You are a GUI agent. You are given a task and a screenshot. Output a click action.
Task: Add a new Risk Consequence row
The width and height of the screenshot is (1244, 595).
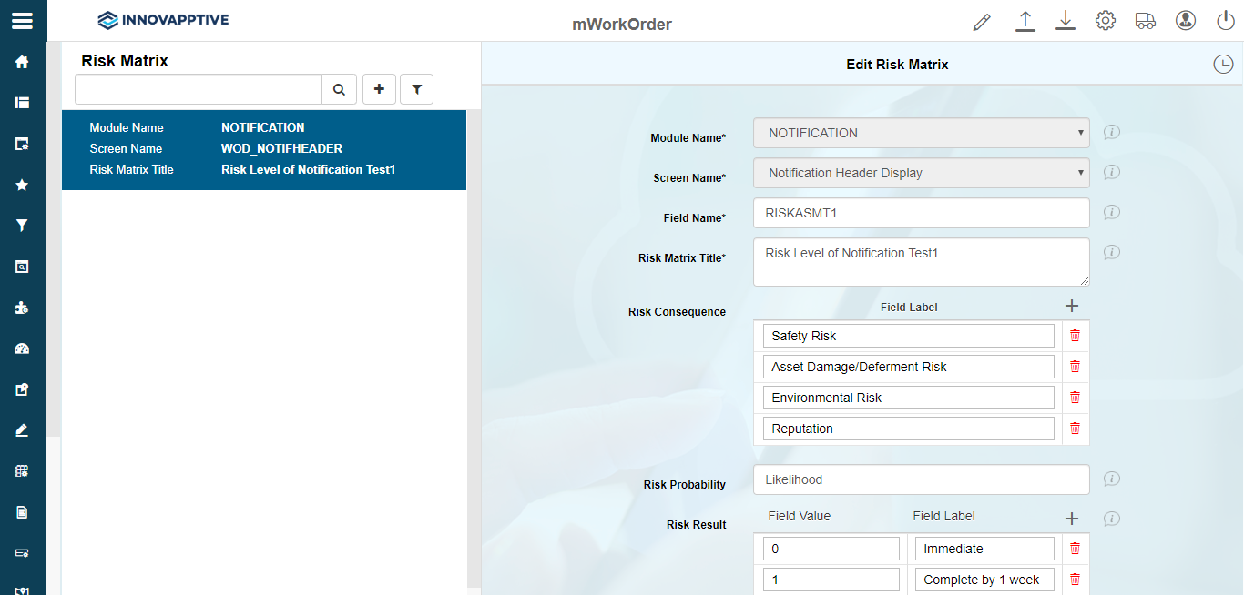pyautogui.click(x=1072, y=307)
